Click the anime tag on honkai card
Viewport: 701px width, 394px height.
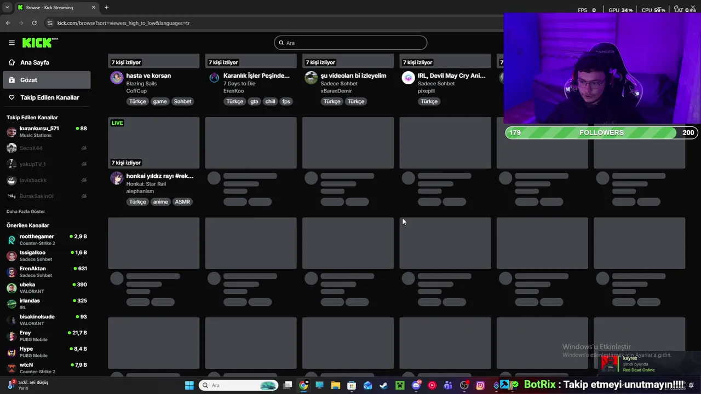pyautogui.click(x=160, y=202)
